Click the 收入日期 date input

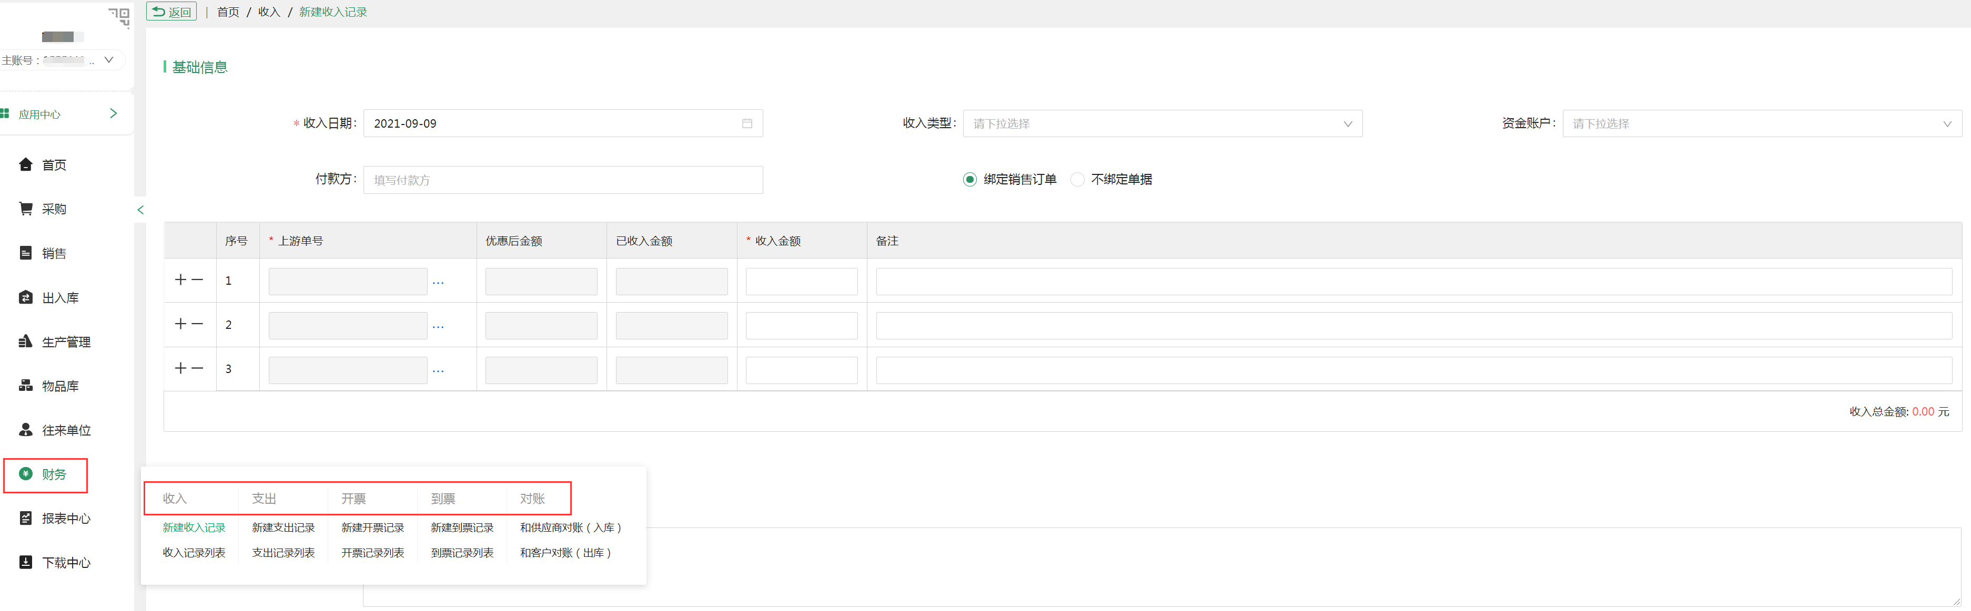tap(563, 124)
